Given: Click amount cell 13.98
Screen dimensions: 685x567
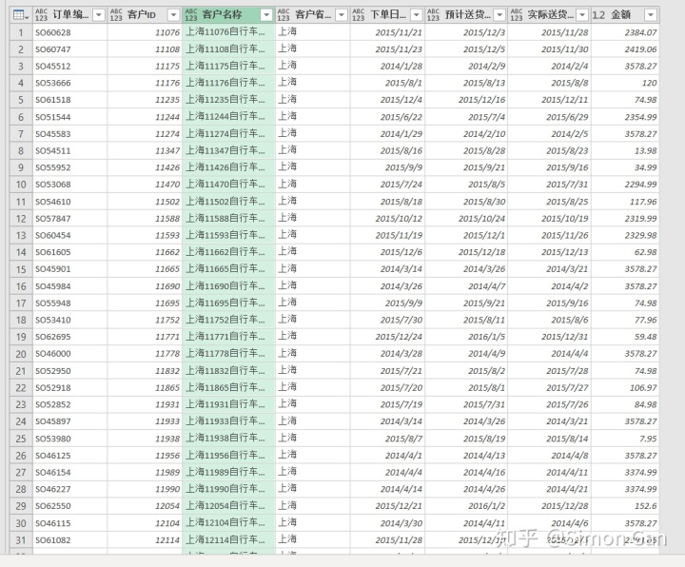Looking at the screenshot, I should click(x=625, y=150).
